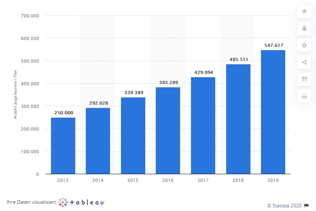Image resolution: width=316 pixels, height=211 pixels.
Task: Click the 547.617 value label
Action: (x=274, y=45)
